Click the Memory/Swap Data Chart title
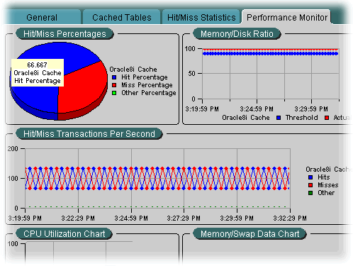This screenshot has height=266, width=353. [x=250, y=234]
